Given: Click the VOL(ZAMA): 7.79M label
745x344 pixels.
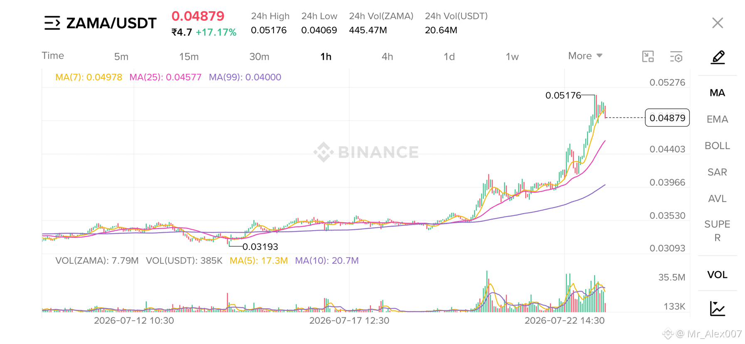Looking at the screenshot, I should tap(97, 261).
